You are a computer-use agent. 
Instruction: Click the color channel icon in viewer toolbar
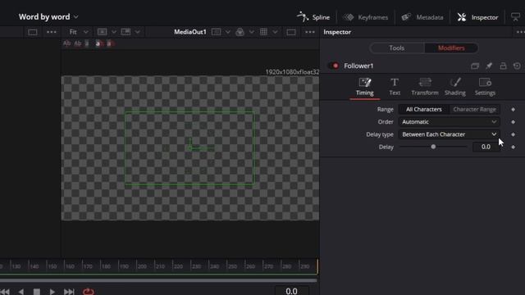[x=240, y=32]
